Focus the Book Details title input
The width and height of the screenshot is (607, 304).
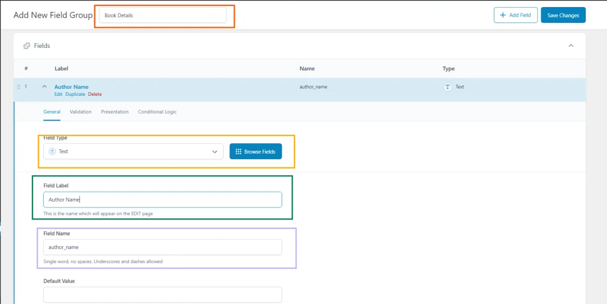point(162,15)
